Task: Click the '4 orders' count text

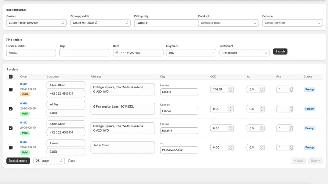Action: pyautogui.click(x=12, y=69)
